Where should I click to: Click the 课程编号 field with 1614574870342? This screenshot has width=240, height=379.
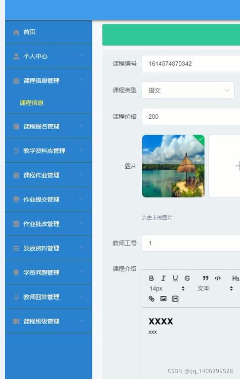click(191, 63)
